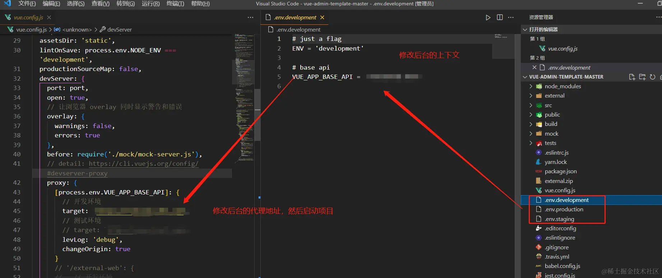Place cursor on ENV = 'development' line

tap(328, 48)
